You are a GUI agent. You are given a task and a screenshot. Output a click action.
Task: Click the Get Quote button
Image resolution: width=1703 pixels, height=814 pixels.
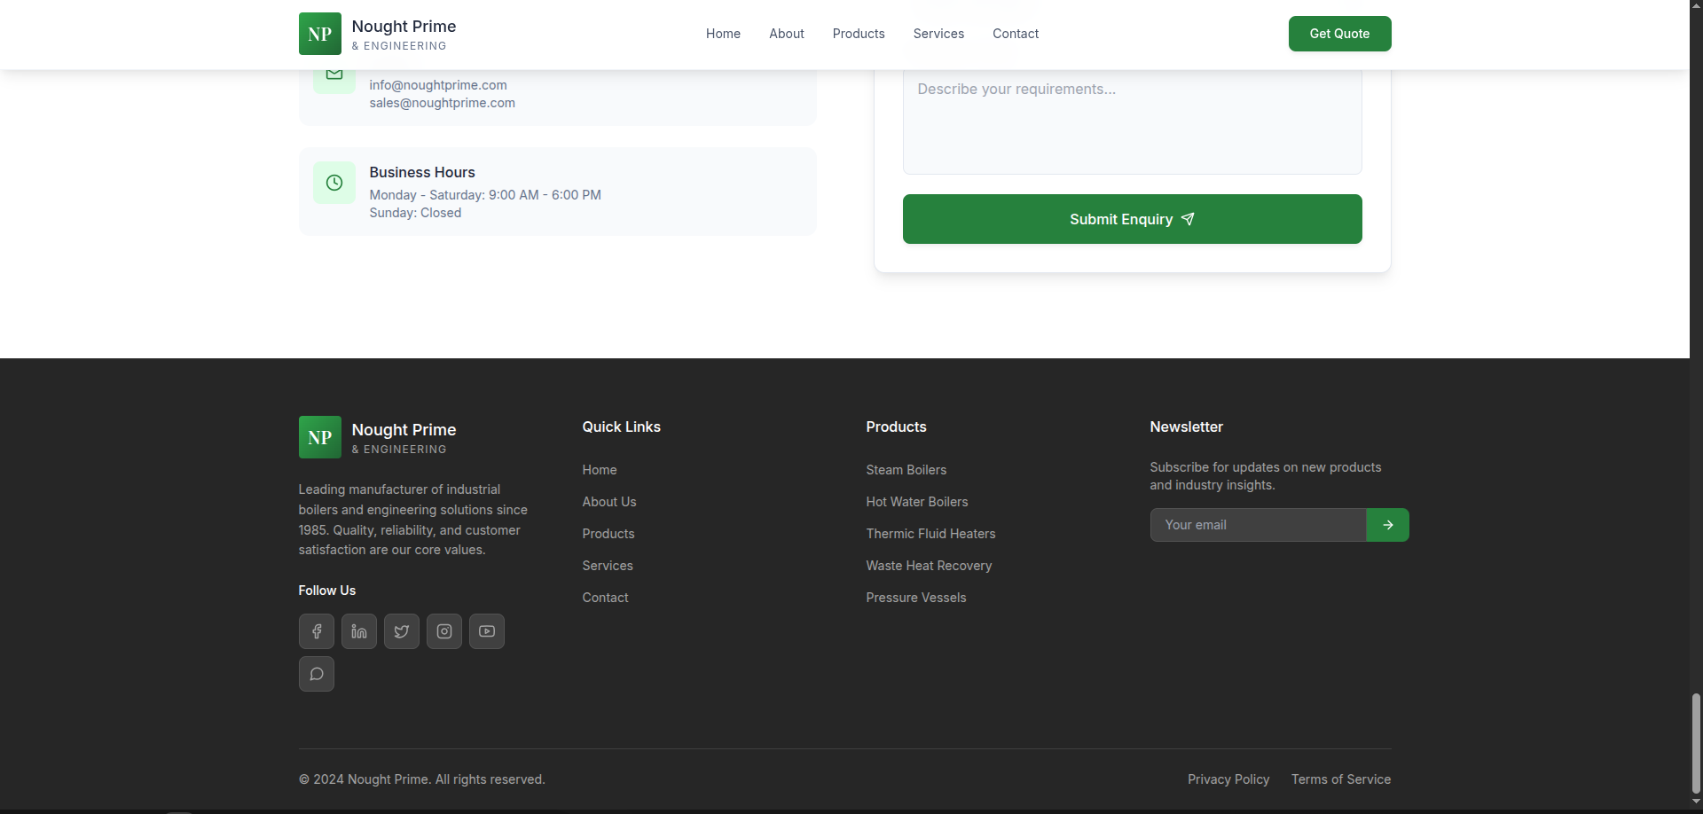tap(1338, 34)
